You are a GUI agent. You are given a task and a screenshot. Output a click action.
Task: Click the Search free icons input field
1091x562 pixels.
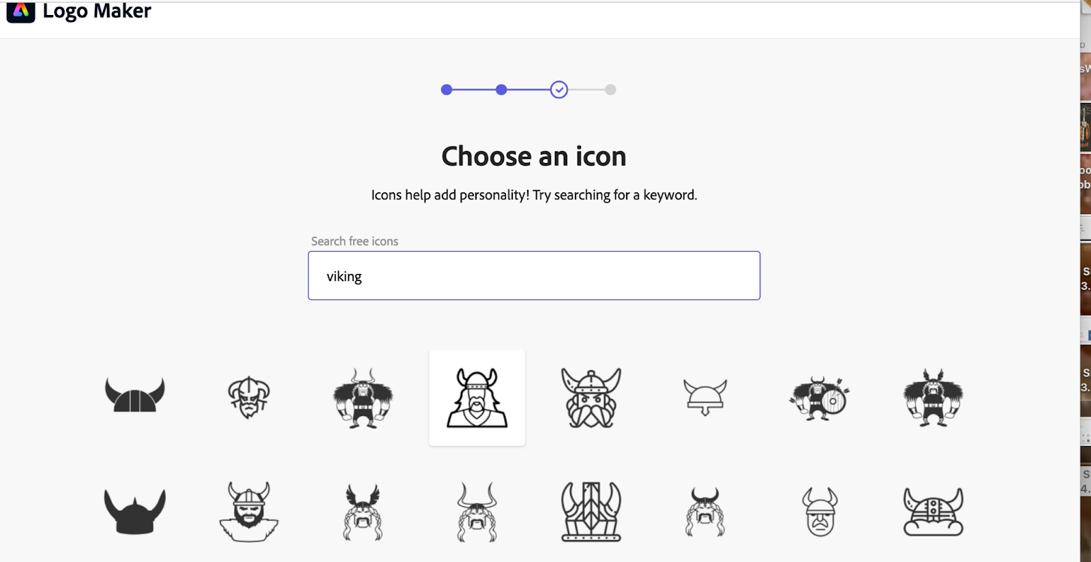[534, 276]
